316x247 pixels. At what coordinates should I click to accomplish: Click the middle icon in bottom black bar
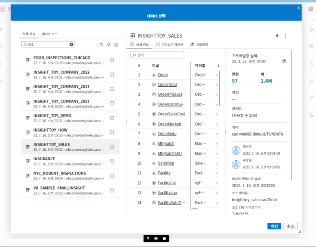tap(156, 238)
